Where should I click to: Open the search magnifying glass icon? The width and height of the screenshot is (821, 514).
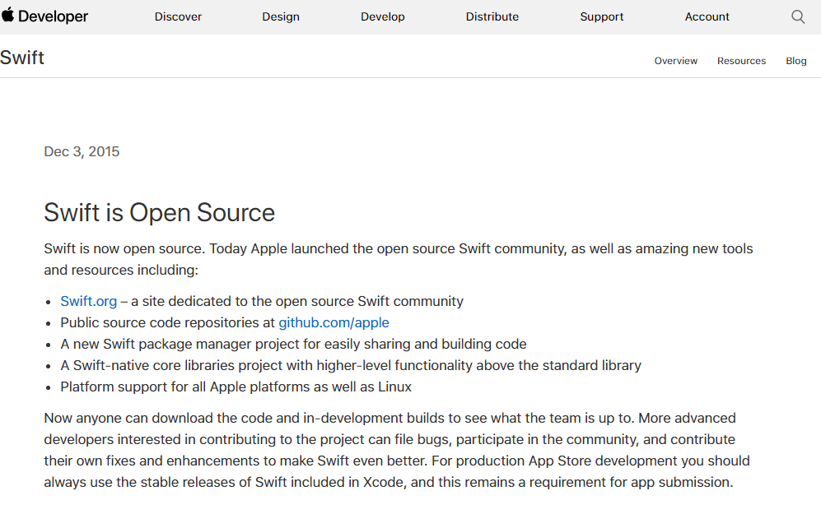click(797, 16)
